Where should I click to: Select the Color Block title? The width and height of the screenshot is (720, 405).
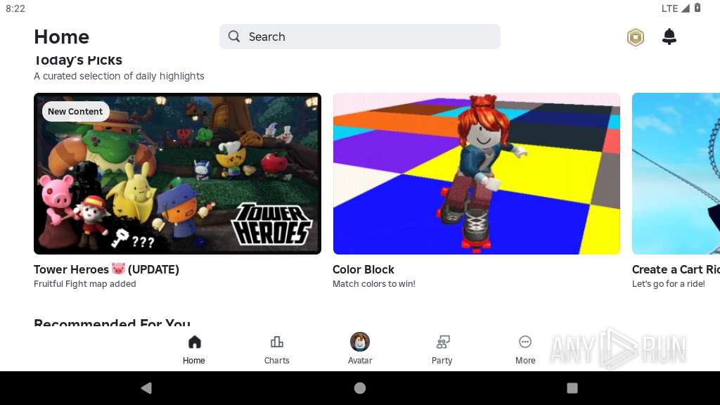tap(364, 269)
